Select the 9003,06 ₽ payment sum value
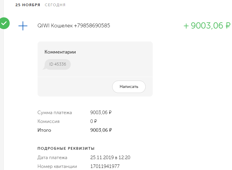The width and height of the screenshot is (232, 170). click(x=101, y=112)
